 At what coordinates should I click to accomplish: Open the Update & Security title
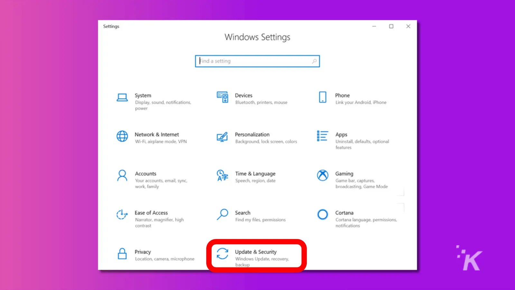point(256,252)
